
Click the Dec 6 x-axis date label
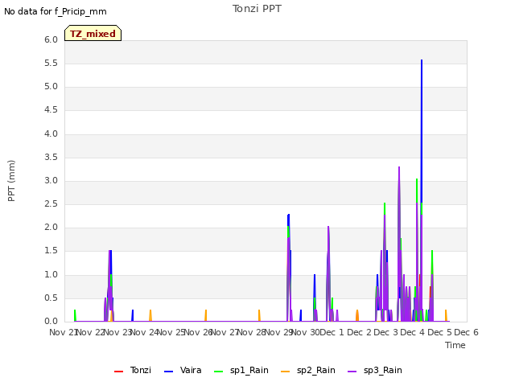tap(466, 332)
